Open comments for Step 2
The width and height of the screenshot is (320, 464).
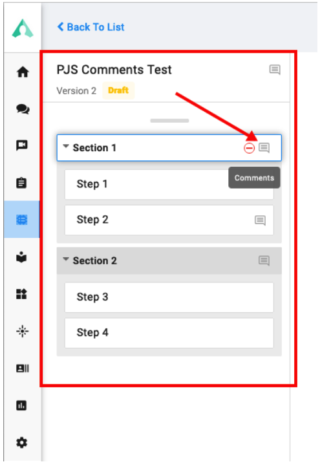pos(261,220)
